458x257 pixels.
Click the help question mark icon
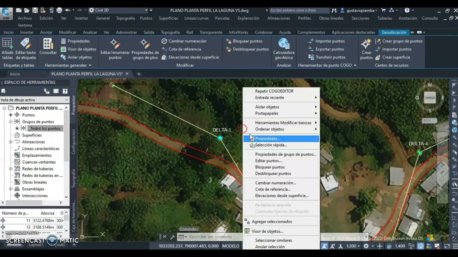pos(407,10)
